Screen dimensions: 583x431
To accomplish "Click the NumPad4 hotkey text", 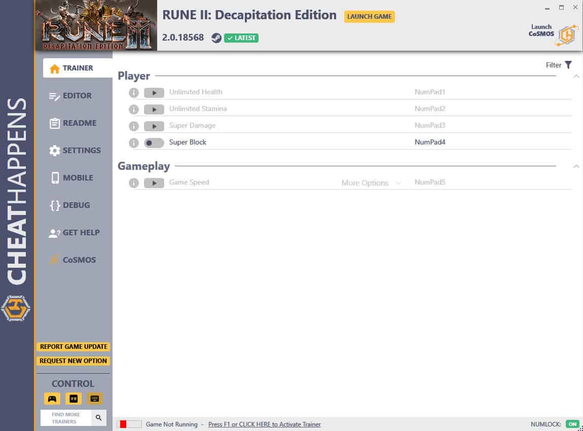I will point(430,142).
